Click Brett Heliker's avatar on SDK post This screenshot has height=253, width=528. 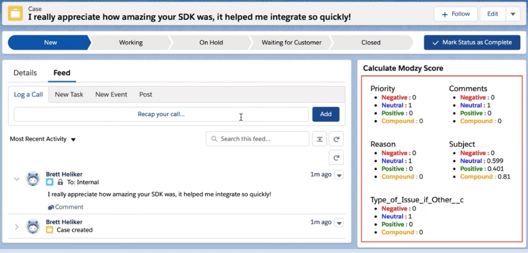[34, 179]
